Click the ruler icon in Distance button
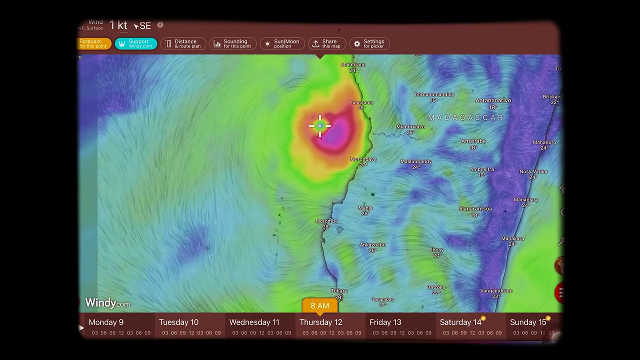The height and width of the screenshot is (360, 640). click(x=168, y=44)
